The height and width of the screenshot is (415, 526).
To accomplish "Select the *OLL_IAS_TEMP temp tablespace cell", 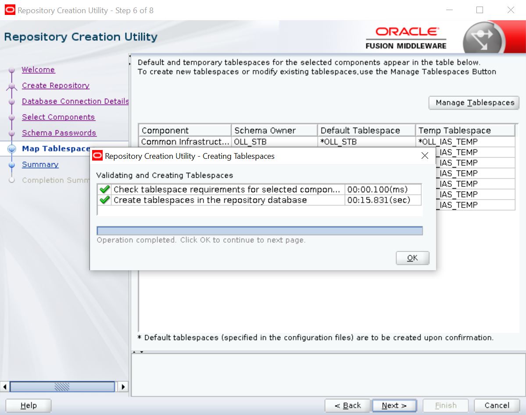I will point(465,142).
